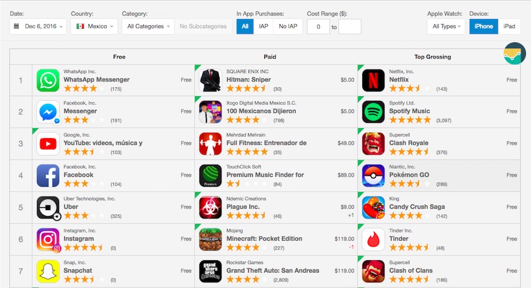Click the Snapchat ghost icon
Image resolution: width=531 pixels, height=288 pixels.
tap(48, 271)
